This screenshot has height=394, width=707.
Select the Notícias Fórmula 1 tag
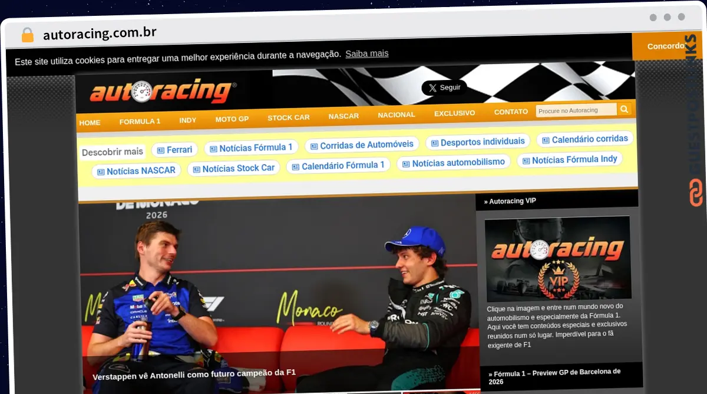(251, 148)
